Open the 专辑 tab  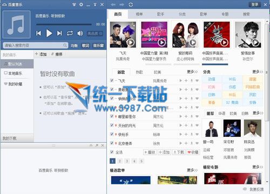point(225,14)
